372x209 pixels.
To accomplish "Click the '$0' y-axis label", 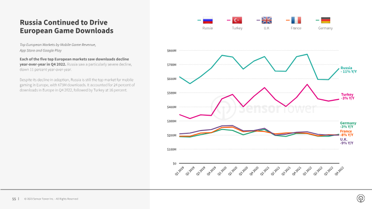I will 174,163.
